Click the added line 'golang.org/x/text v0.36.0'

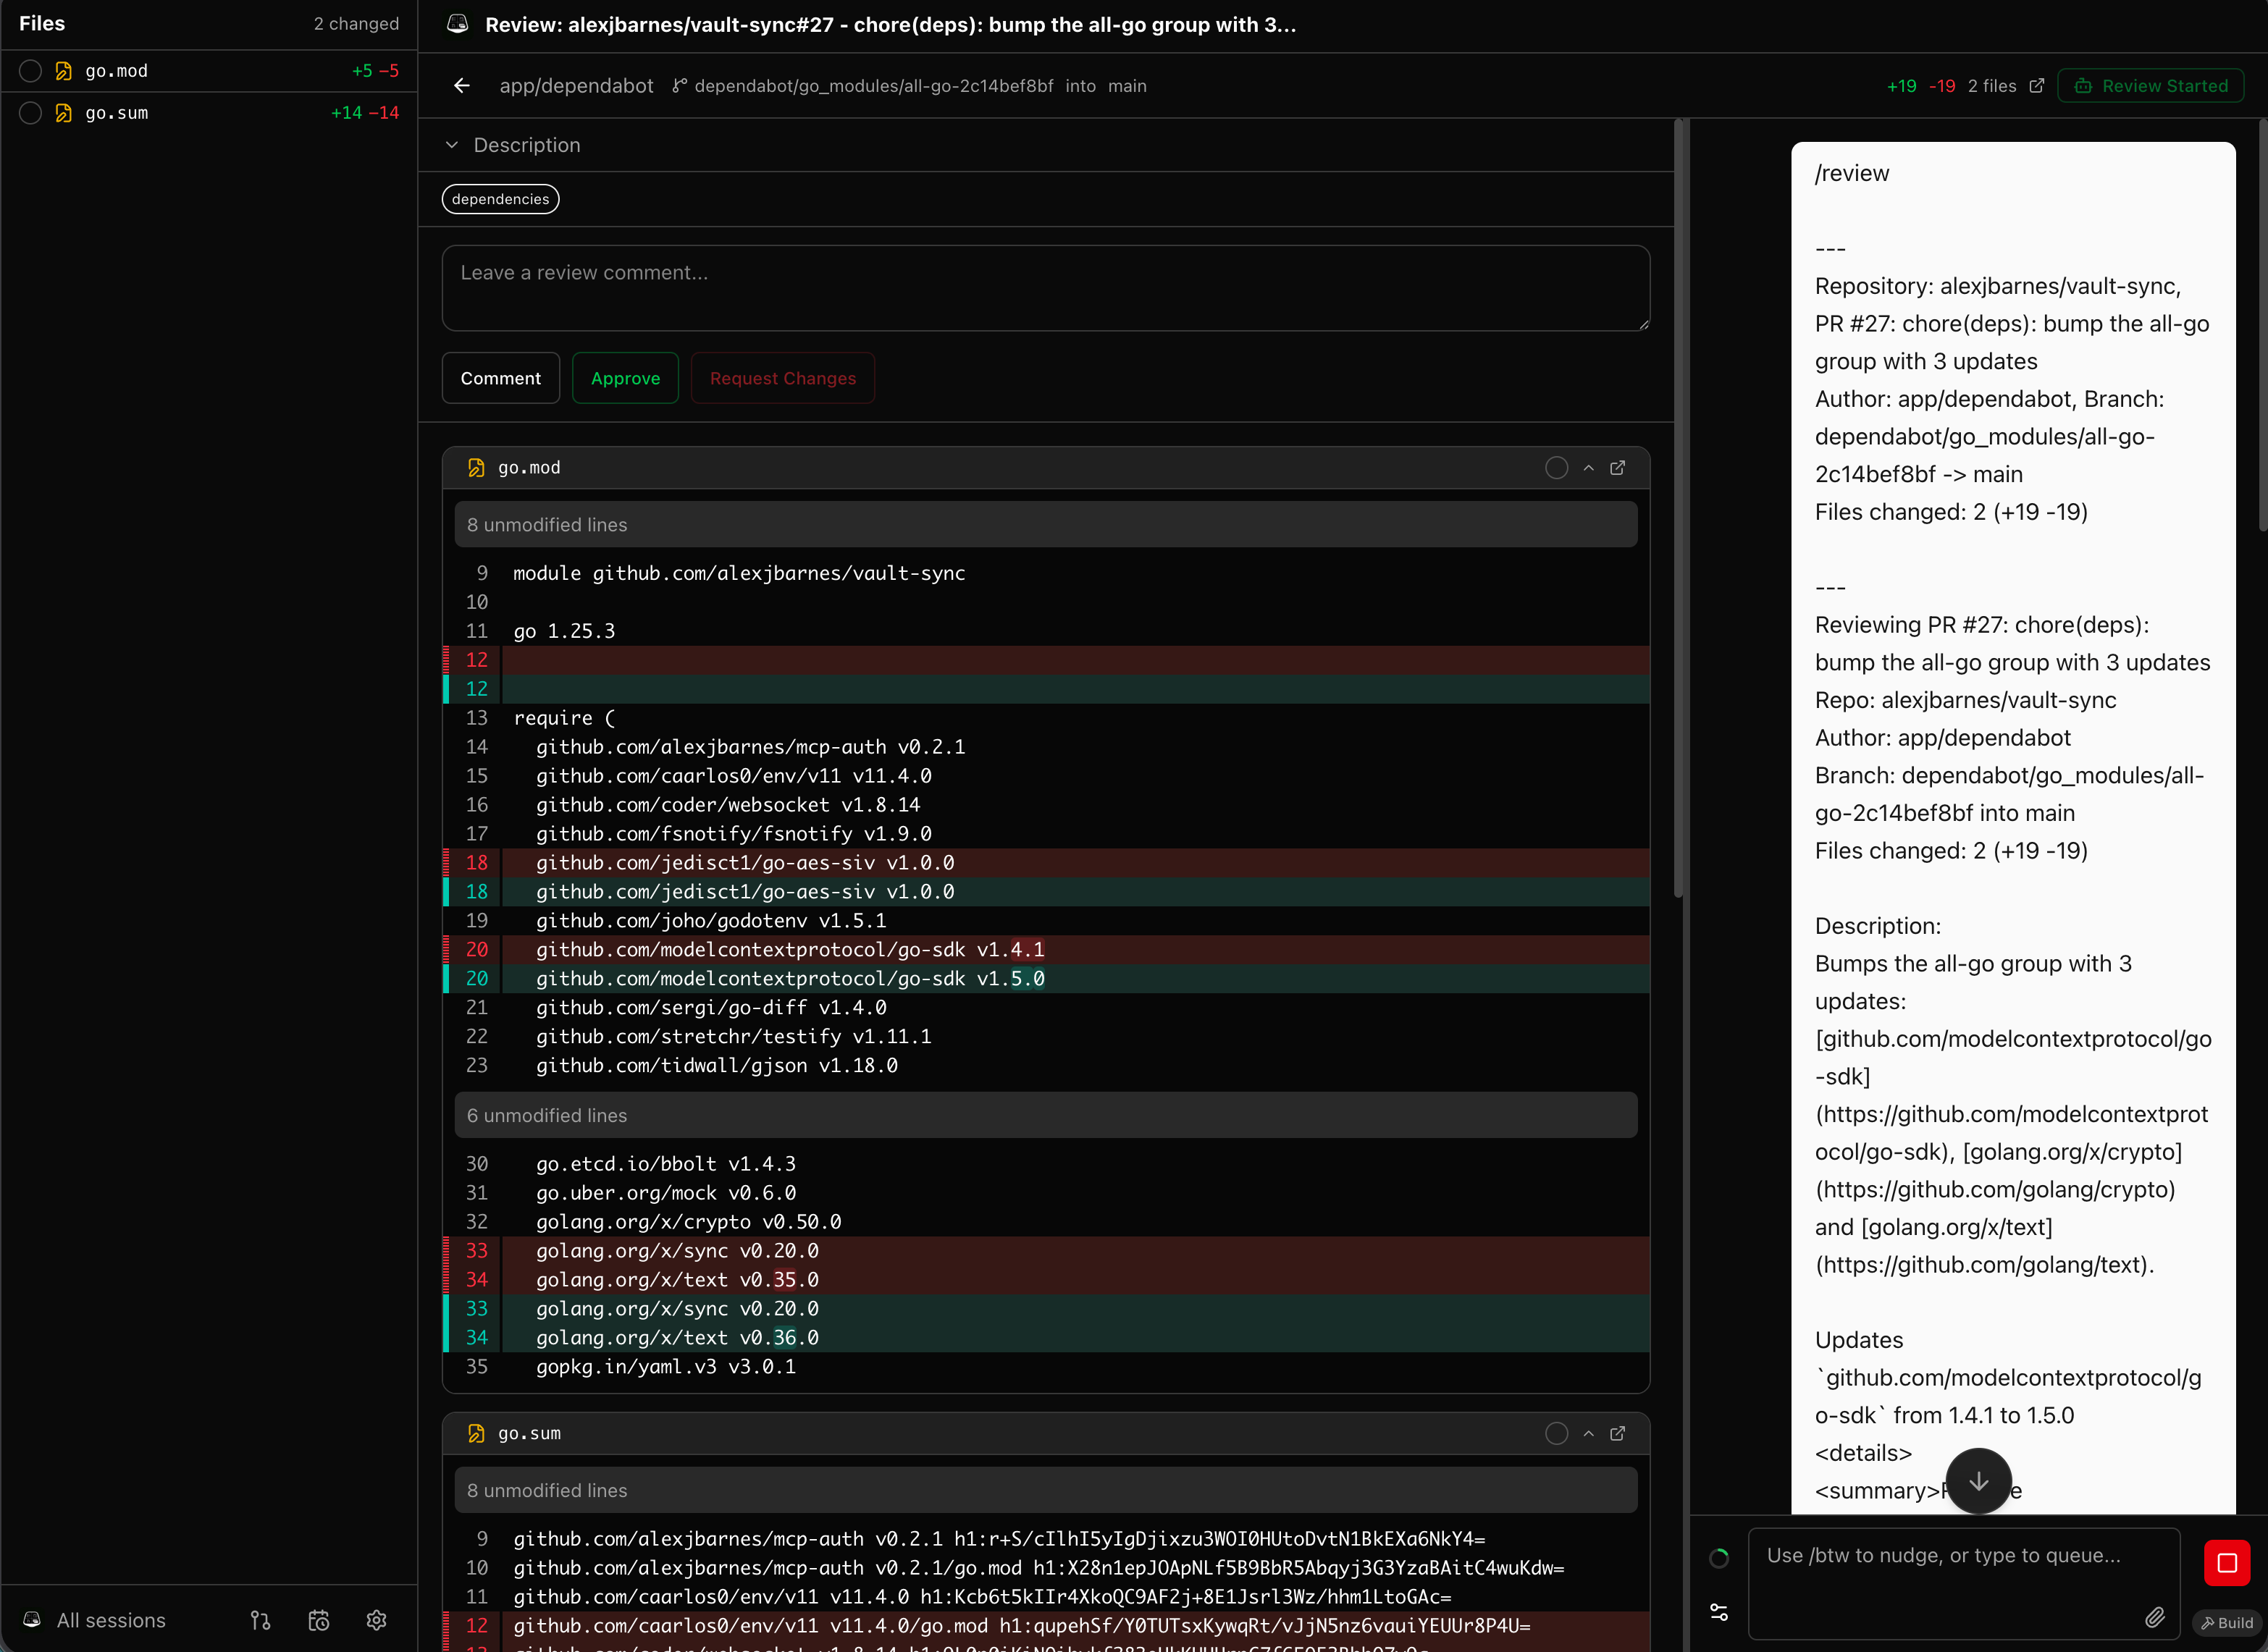click(x=1045, y=1337)
